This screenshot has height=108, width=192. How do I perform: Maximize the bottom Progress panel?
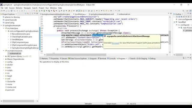[190, 58]
